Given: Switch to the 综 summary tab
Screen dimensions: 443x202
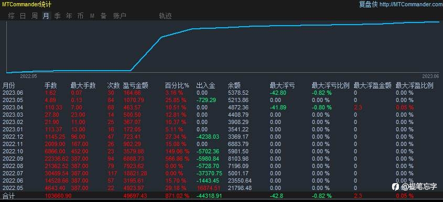Looking at the screenshot, I should (12, 16).
